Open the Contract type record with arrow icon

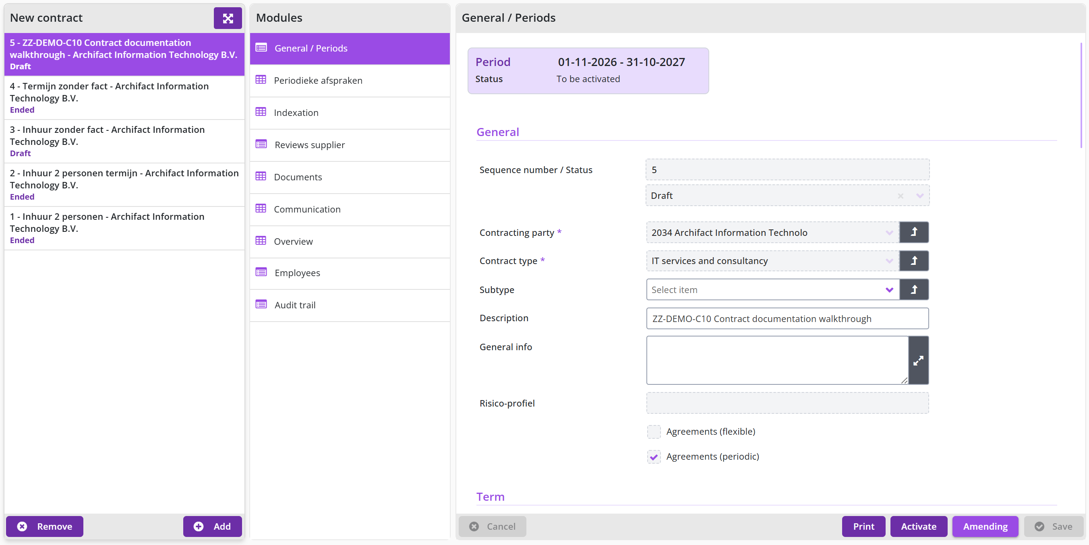[913, 261]
